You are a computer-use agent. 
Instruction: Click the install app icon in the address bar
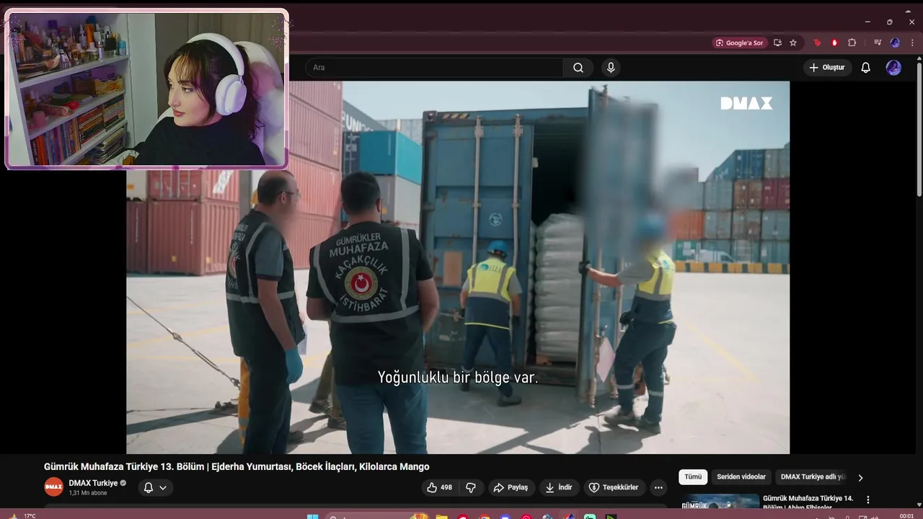point(777,43)
